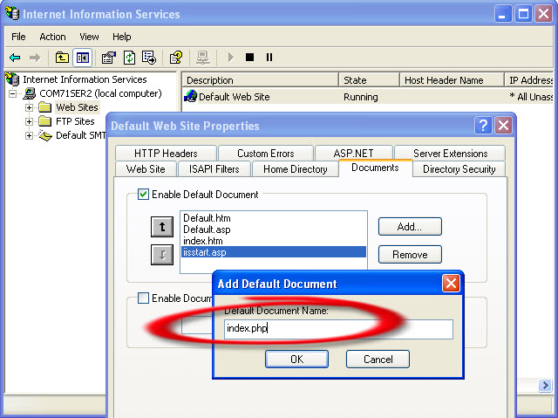Viewport: 558px width, 418px height.
Task: Click the Remove button
Action: pos(410,254)
